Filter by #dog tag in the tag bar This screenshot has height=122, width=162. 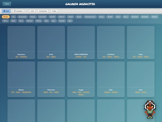118,17
